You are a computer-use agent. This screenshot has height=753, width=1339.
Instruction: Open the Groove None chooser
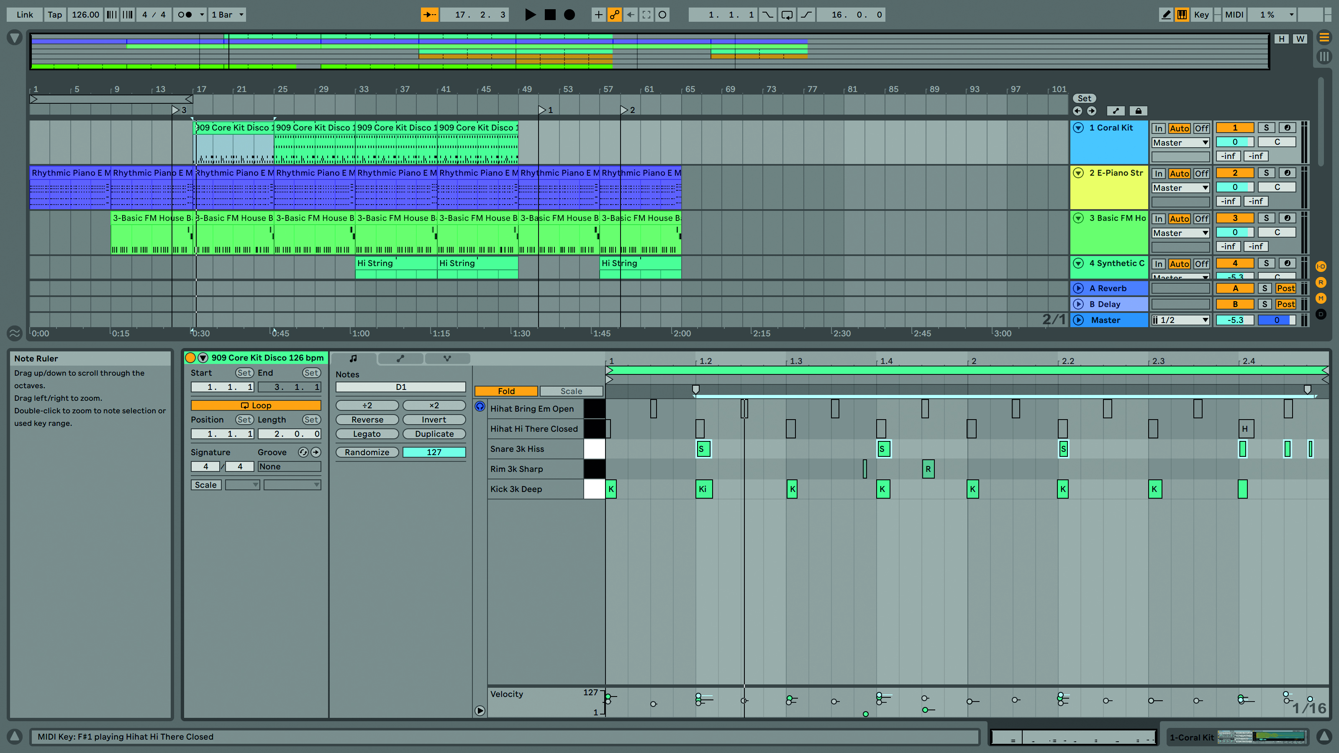pos(289,467)
